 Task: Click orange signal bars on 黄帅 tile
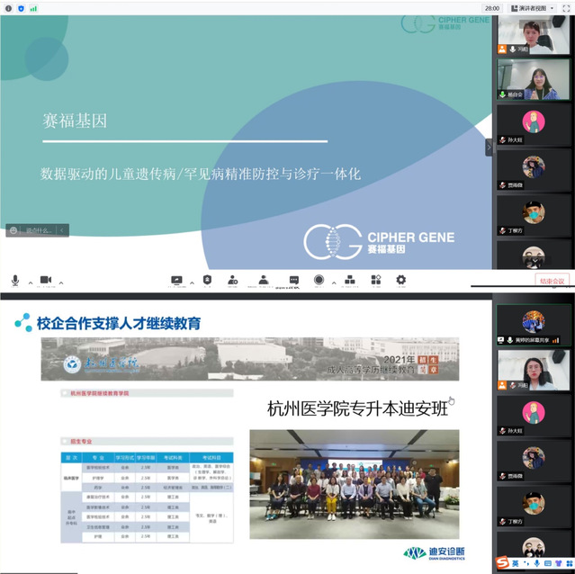555,340
